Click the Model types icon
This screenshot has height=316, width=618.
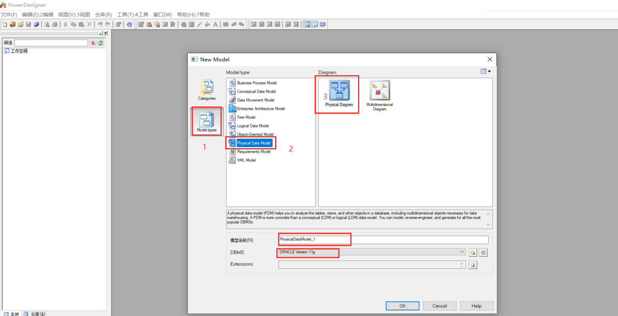click(x=207, y=121)
